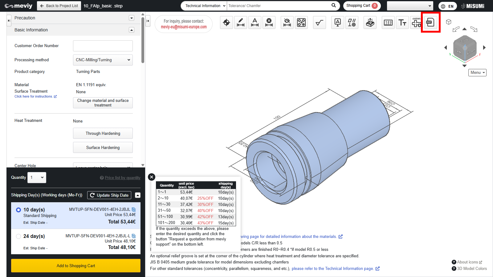Image resolution: width=493 pixels, height=277 pixels.
Task: Click the Through Hardening button
Action: [103, 133]
